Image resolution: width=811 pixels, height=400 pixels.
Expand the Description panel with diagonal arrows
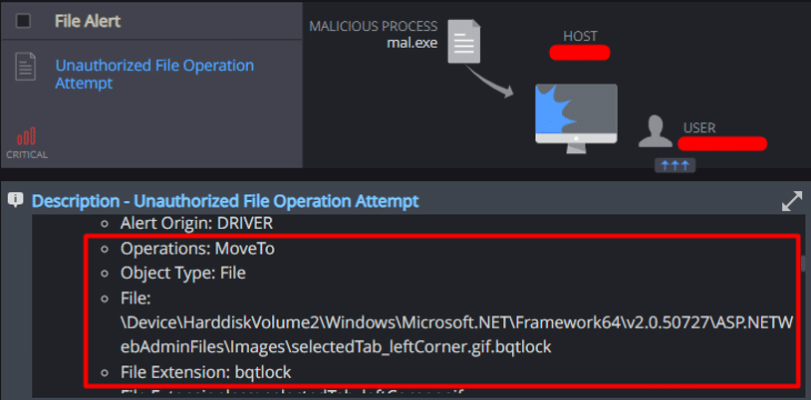click(x=791, y=201)
